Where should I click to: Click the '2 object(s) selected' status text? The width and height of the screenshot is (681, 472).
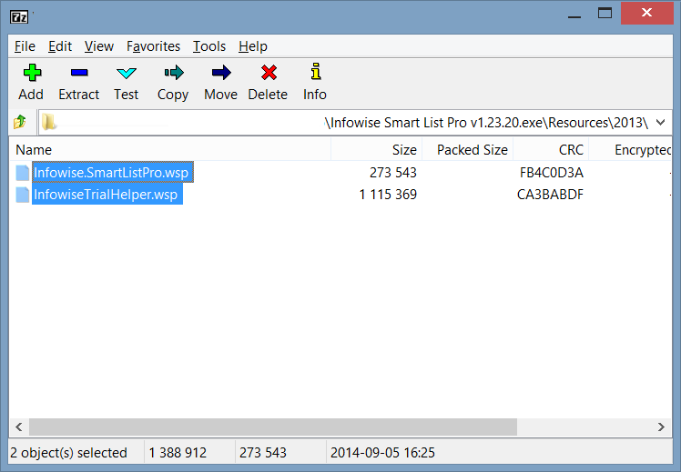[68, 453]
